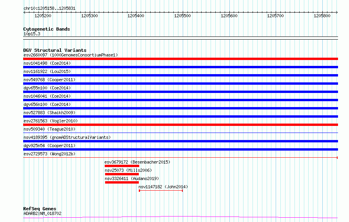Click the 1205400 ruler position

click(136, 16)
